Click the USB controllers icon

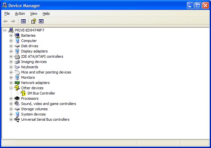pos(17,119)
